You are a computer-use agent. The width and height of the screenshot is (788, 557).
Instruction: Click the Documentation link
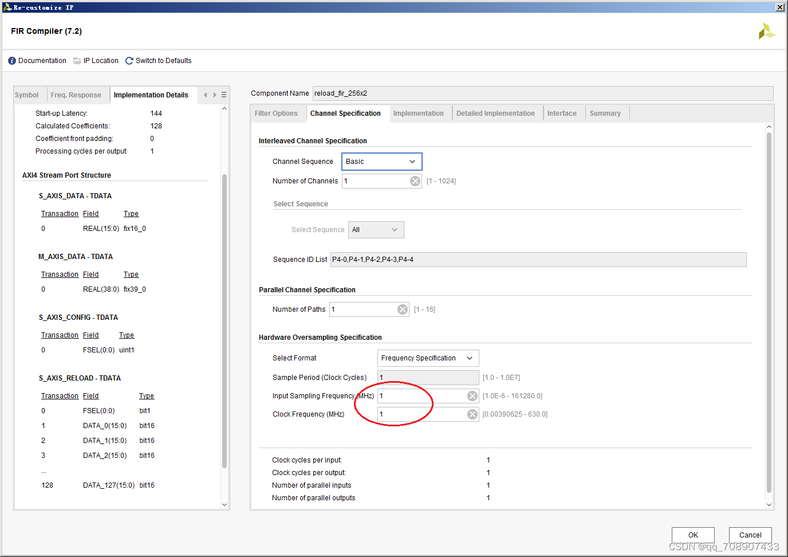tap(42, 61)
